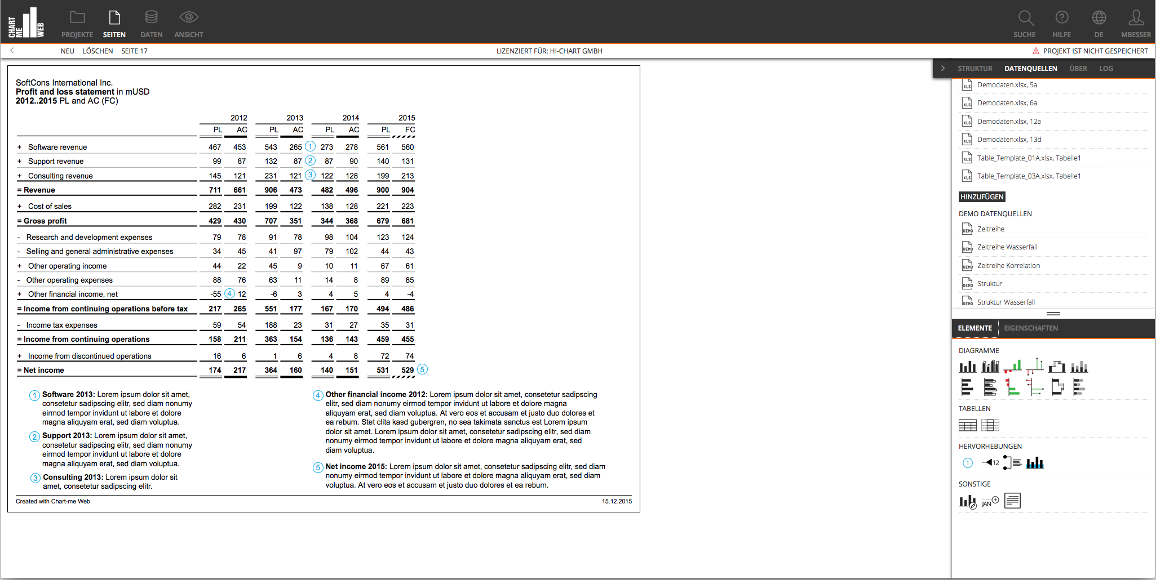Collapse the right side panel chevron
This screenshot has height=580, width=1156.
(x=942, y=68)
